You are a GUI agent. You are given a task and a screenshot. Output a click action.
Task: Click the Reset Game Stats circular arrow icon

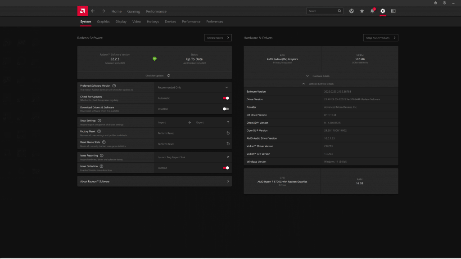228,144
